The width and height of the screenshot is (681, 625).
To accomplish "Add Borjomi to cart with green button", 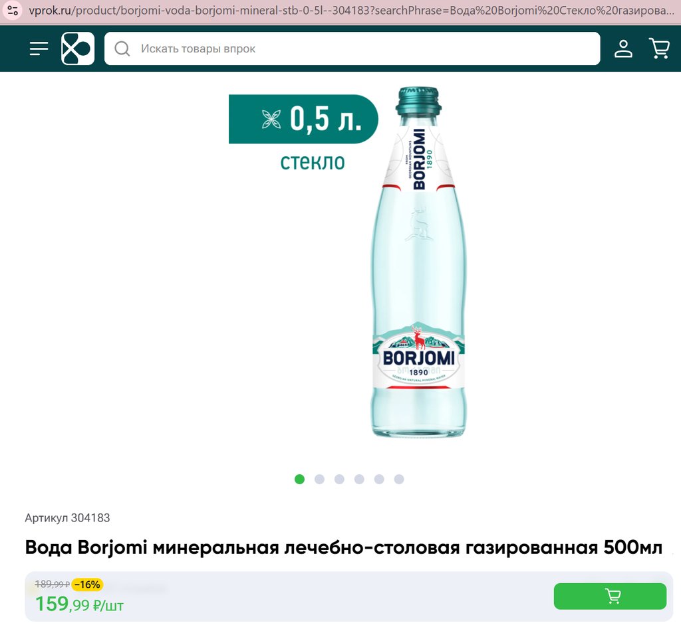I will [610, 596].
